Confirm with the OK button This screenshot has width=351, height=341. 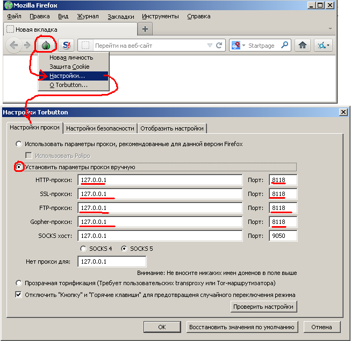coord(162,327)
